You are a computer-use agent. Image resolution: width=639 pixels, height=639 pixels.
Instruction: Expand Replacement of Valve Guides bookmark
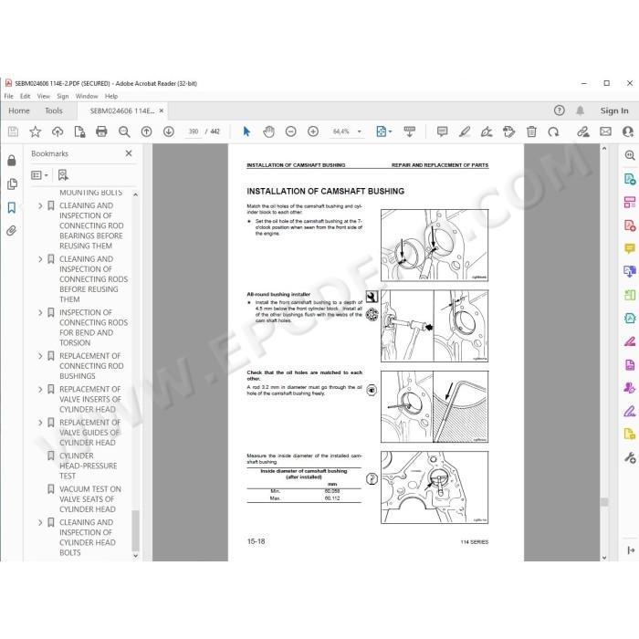pos(40,423)
